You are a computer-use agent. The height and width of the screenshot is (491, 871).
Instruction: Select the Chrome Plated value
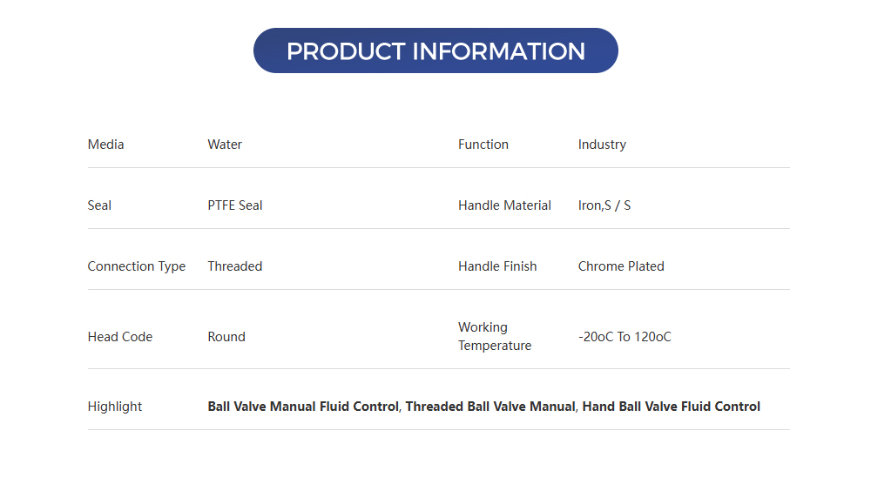pyautogui.click(x=621, y=266)
